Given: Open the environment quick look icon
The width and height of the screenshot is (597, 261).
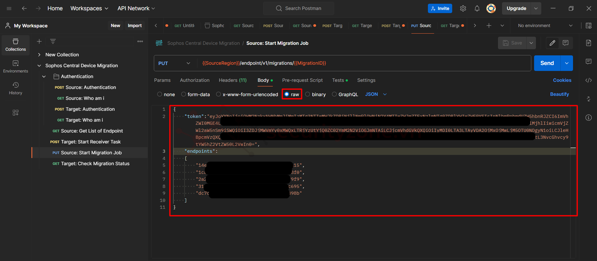Looking at the screenshot, I should pos(589,26).
